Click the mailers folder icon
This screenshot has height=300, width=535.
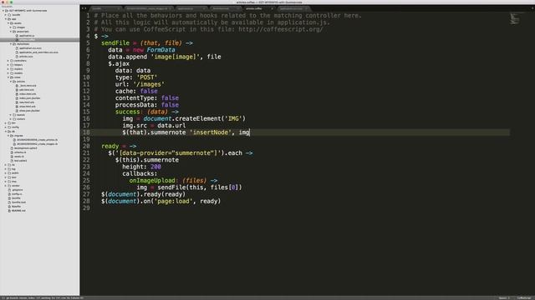coord(12,69)
